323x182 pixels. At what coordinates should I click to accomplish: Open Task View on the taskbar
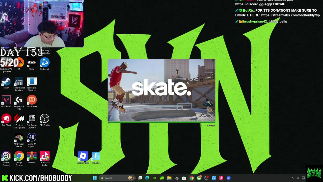[x=140, y=178]
